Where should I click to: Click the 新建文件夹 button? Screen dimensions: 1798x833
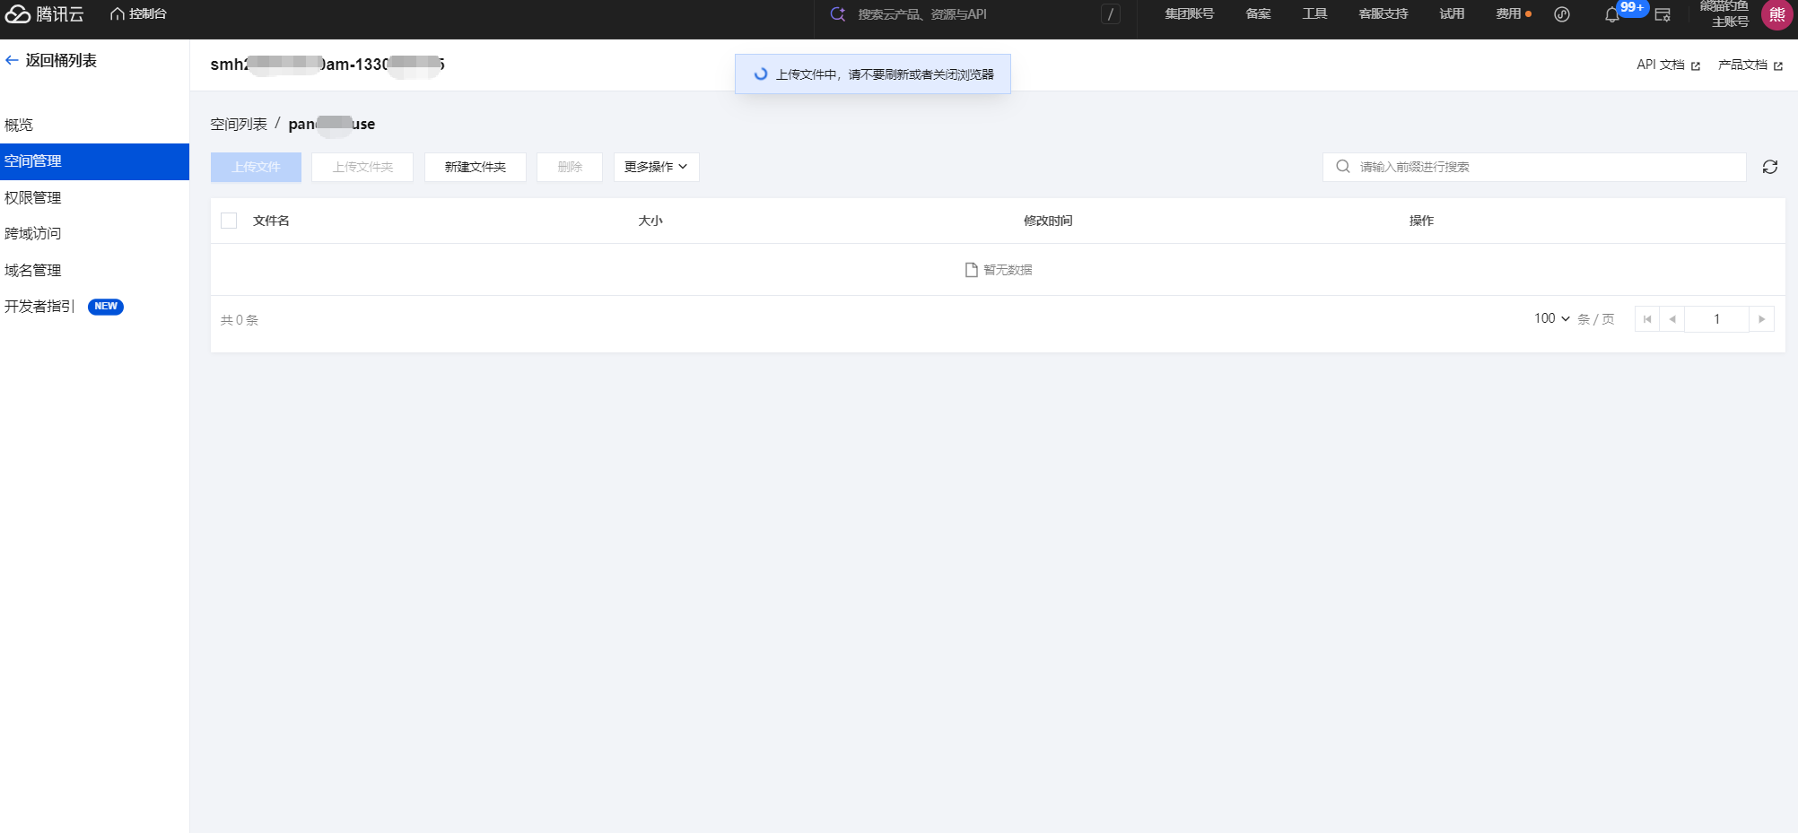click(475, 167)
